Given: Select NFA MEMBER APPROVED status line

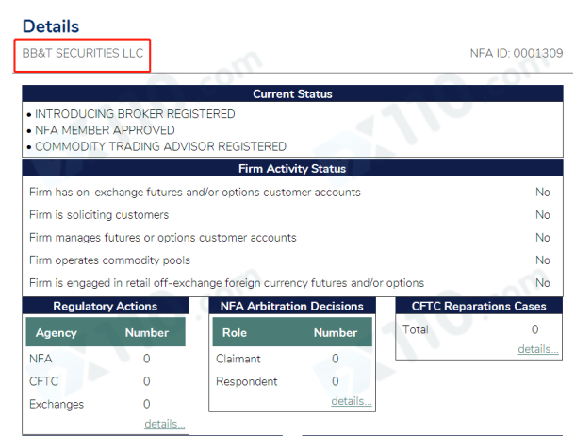Looking at the screenshot, I should pyautogui.click(x=105, y=130).
